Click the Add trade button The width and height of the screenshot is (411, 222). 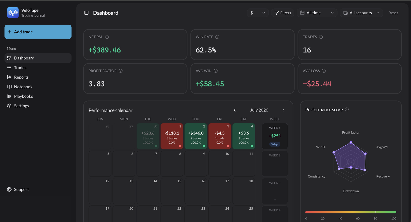(38, 32)
